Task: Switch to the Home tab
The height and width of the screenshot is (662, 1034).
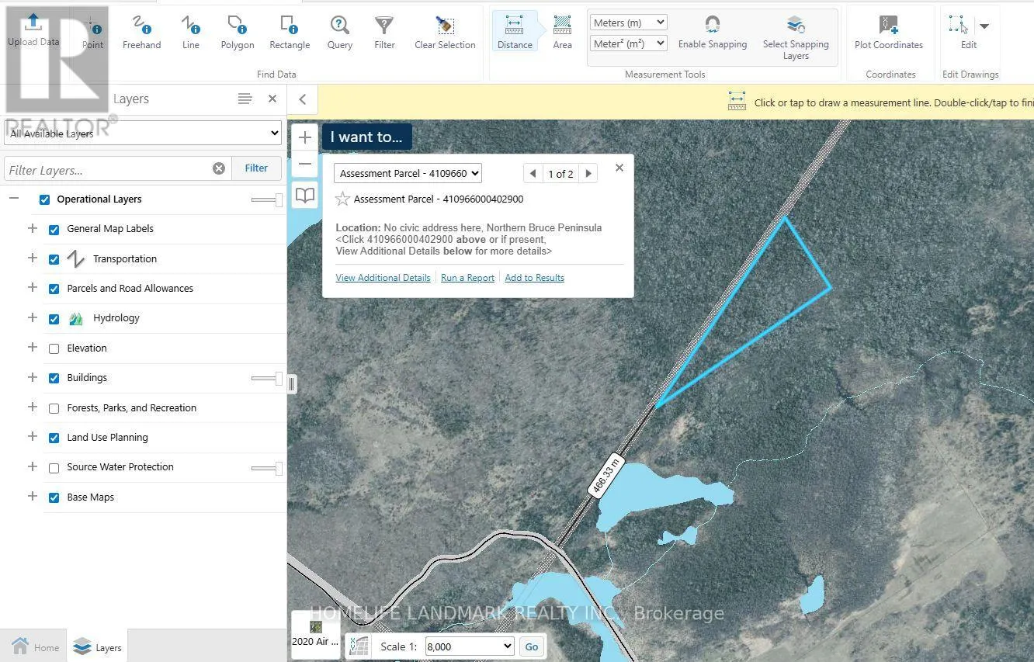Action: click(x=35, y=647)
